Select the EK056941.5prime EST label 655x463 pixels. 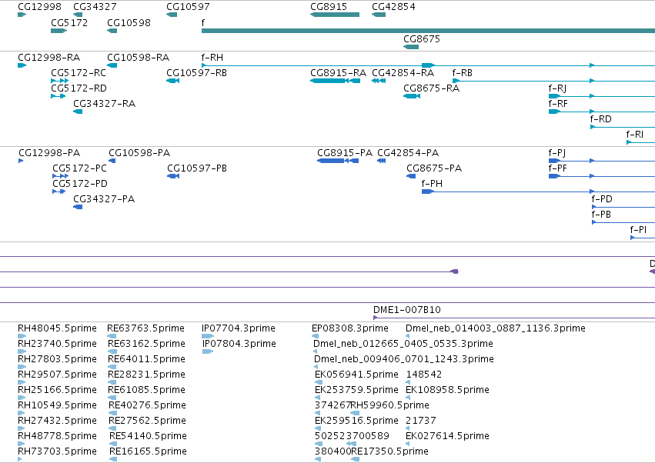click(x=356, y=375)
